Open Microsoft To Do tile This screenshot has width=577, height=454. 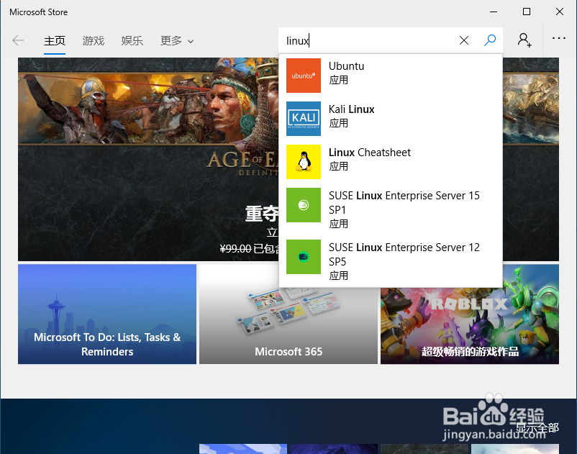[107, 314]
